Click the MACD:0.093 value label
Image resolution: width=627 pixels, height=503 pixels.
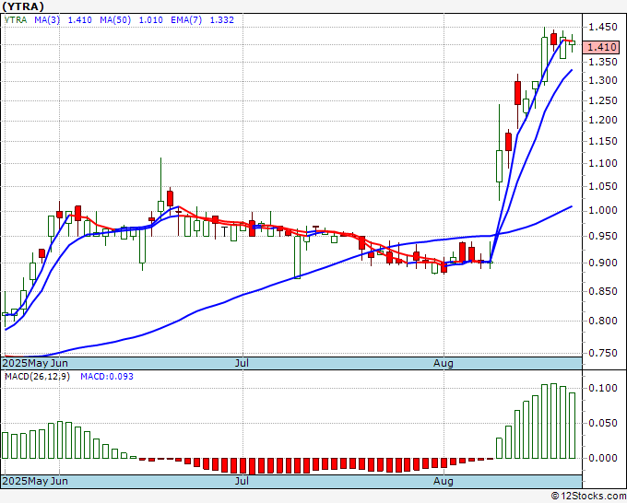click(x=107, y=377)
